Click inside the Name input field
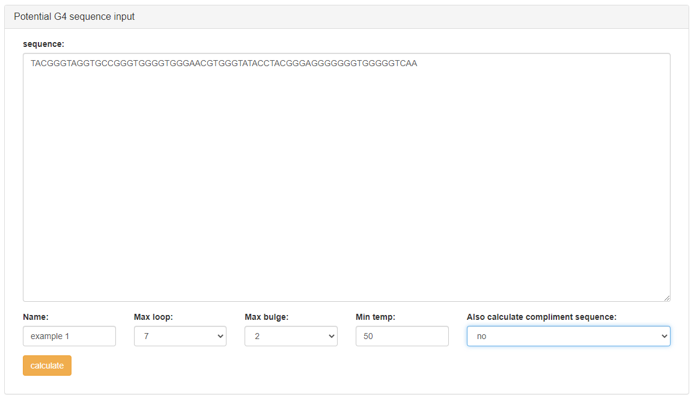 (69, 336)
